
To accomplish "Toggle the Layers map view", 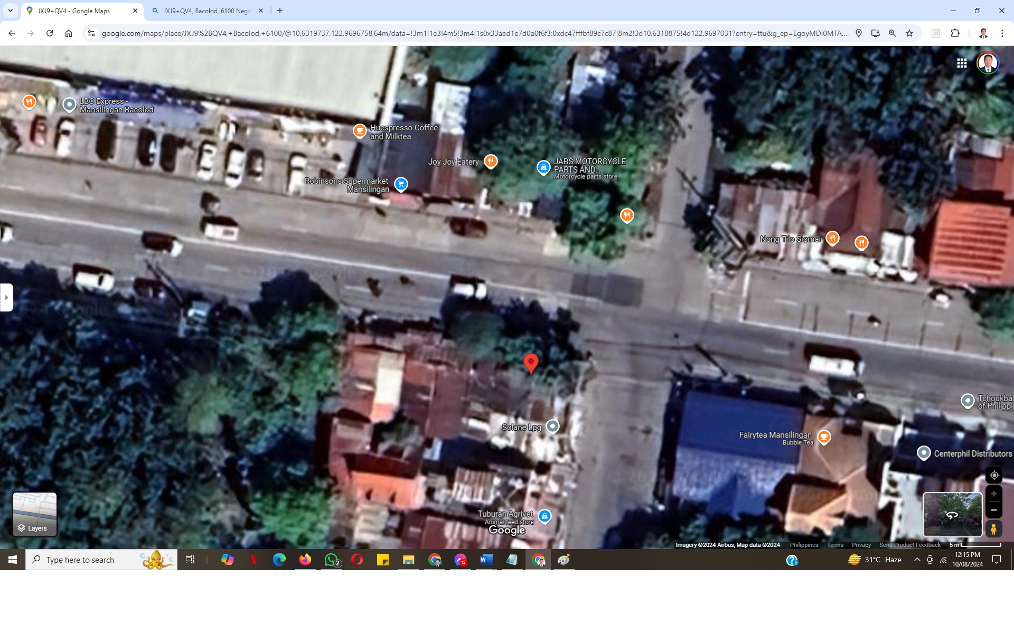I will click(x=34, y=514).
